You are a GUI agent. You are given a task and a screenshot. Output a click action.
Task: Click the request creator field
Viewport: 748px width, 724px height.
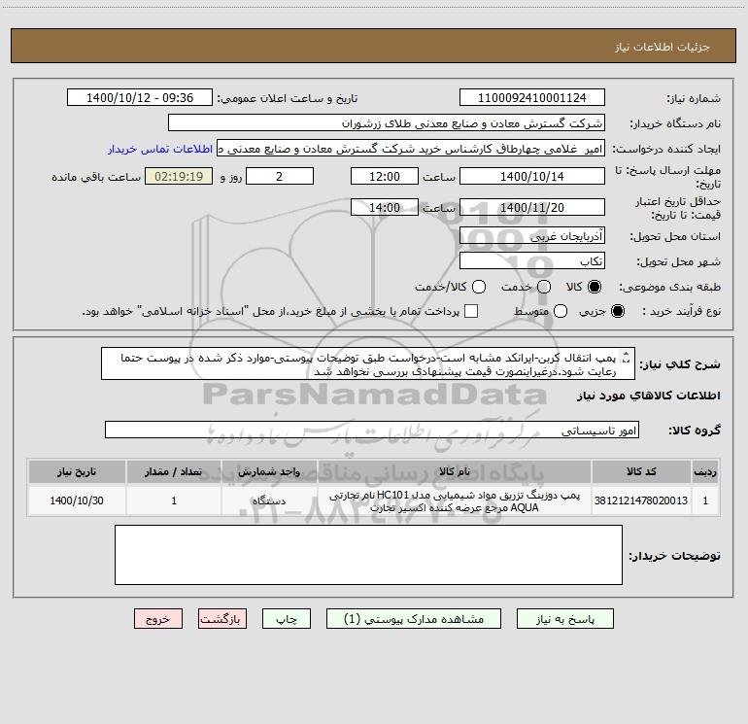pyautogui.click(x=411, y=148)
